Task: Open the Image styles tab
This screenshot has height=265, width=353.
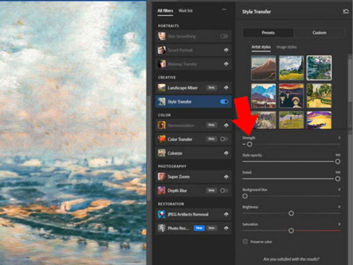Action: [x=286, y=47]
